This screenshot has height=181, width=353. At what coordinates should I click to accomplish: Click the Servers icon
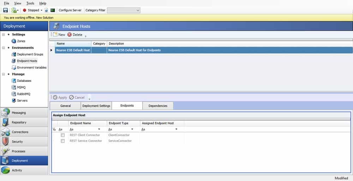(x=14, y=101)
